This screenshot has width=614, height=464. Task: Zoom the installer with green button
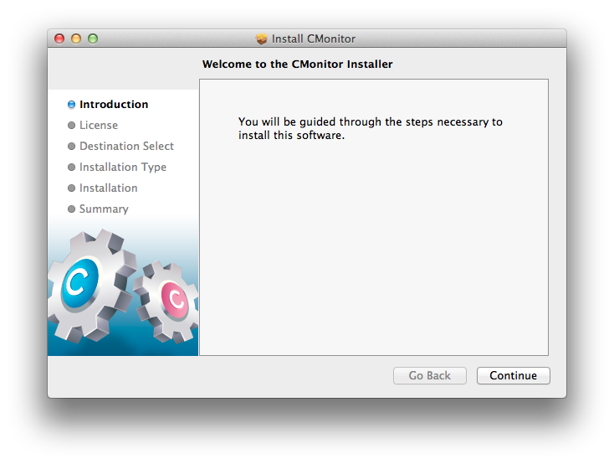(x=93, y=39)
